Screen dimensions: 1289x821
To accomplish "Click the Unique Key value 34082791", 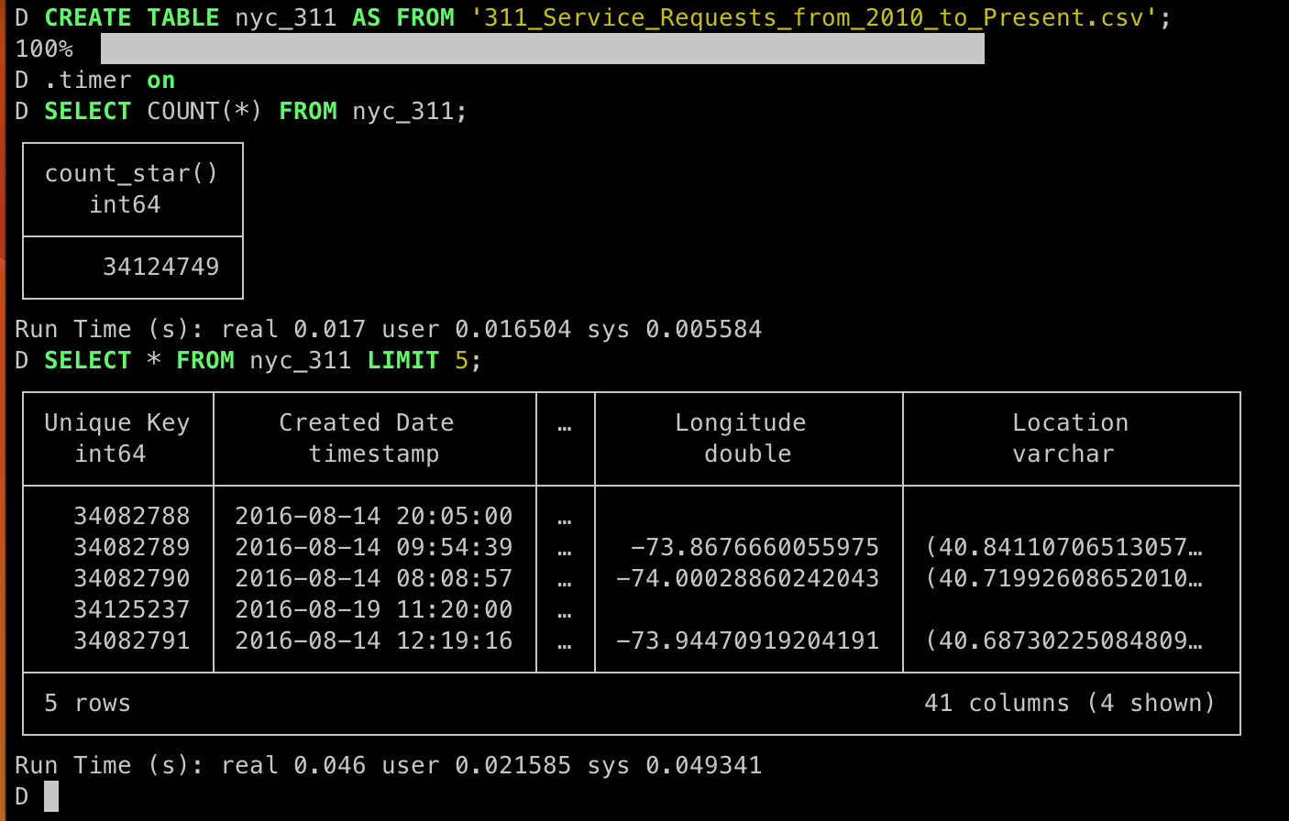I will click(x=132, y=641).
